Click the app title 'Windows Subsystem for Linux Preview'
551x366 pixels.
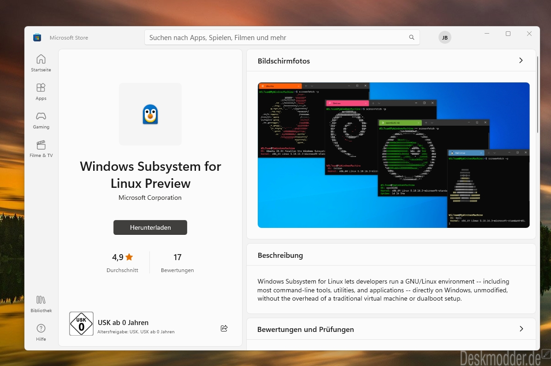(x=150, y=175)
